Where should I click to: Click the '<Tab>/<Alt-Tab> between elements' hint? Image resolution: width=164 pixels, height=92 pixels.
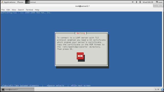pos(20,86)
